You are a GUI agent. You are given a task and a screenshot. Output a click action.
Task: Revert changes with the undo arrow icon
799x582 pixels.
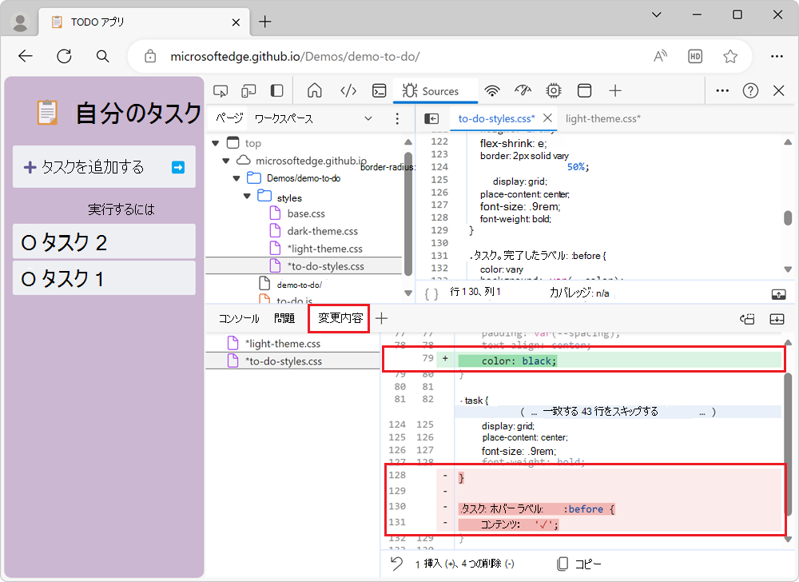click(x=397, y=564)
